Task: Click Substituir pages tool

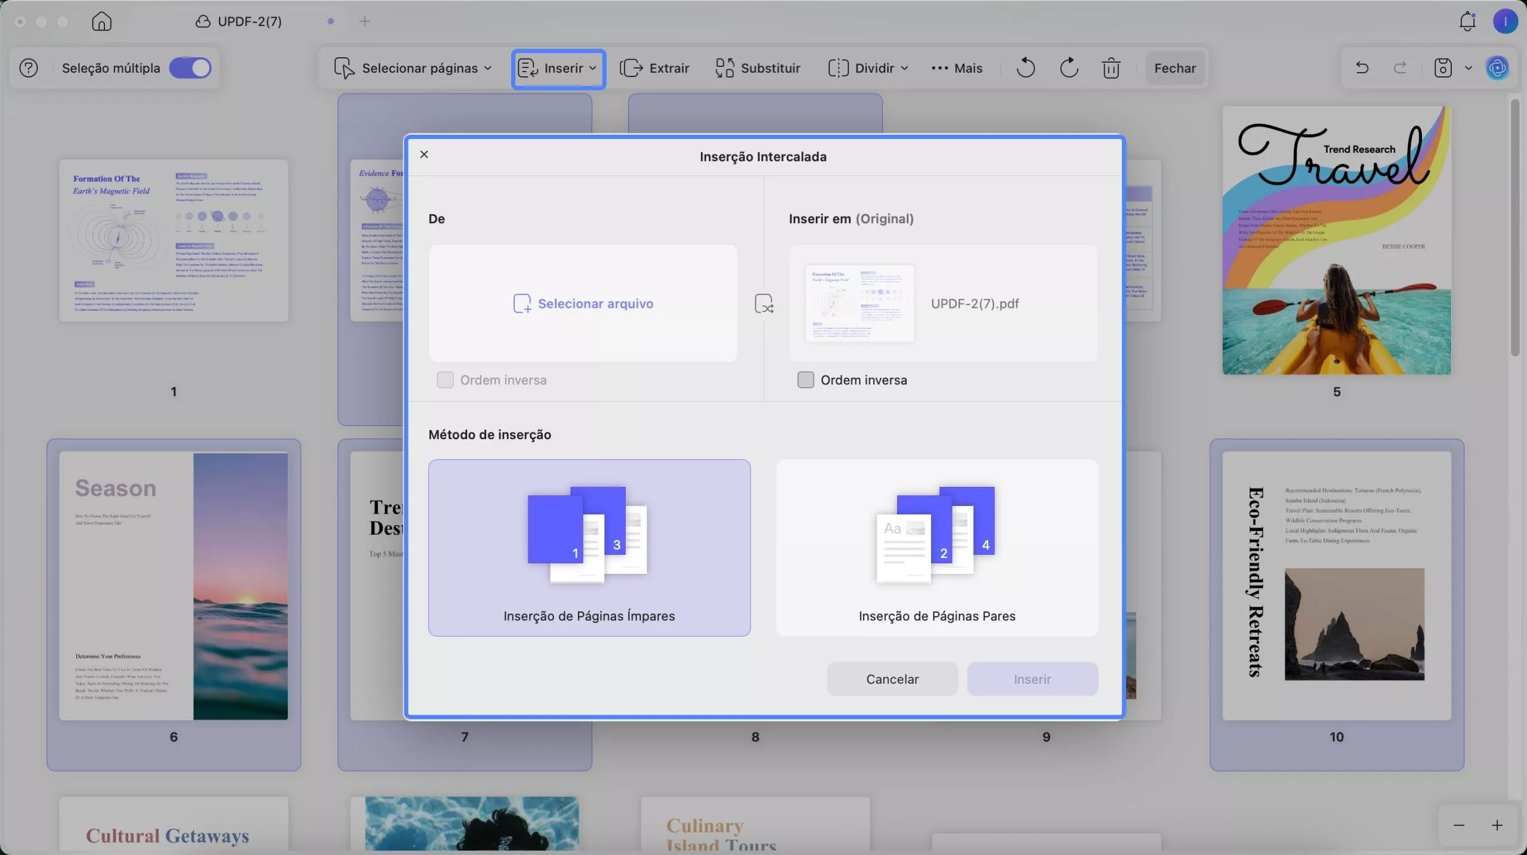Action: pyautogui.click(x=758, y=68)
